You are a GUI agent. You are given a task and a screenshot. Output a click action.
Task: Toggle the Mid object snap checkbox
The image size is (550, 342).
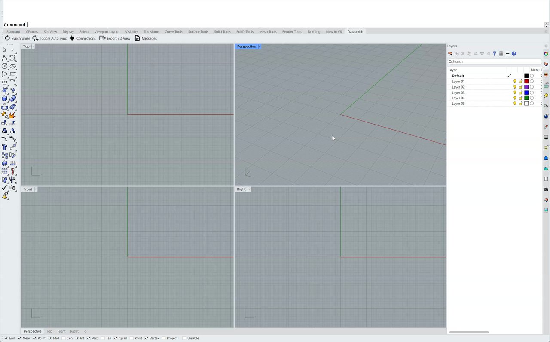click(x=50, y=338)
